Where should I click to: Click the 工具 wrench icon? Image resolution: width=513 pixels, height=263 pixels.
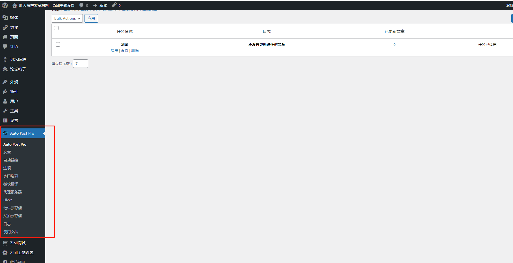point(5,111)
